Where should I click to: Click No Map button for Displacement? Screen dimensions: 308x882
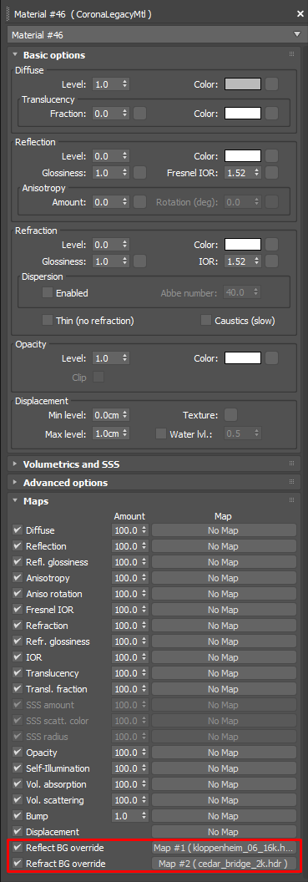[x=224, y=831]
